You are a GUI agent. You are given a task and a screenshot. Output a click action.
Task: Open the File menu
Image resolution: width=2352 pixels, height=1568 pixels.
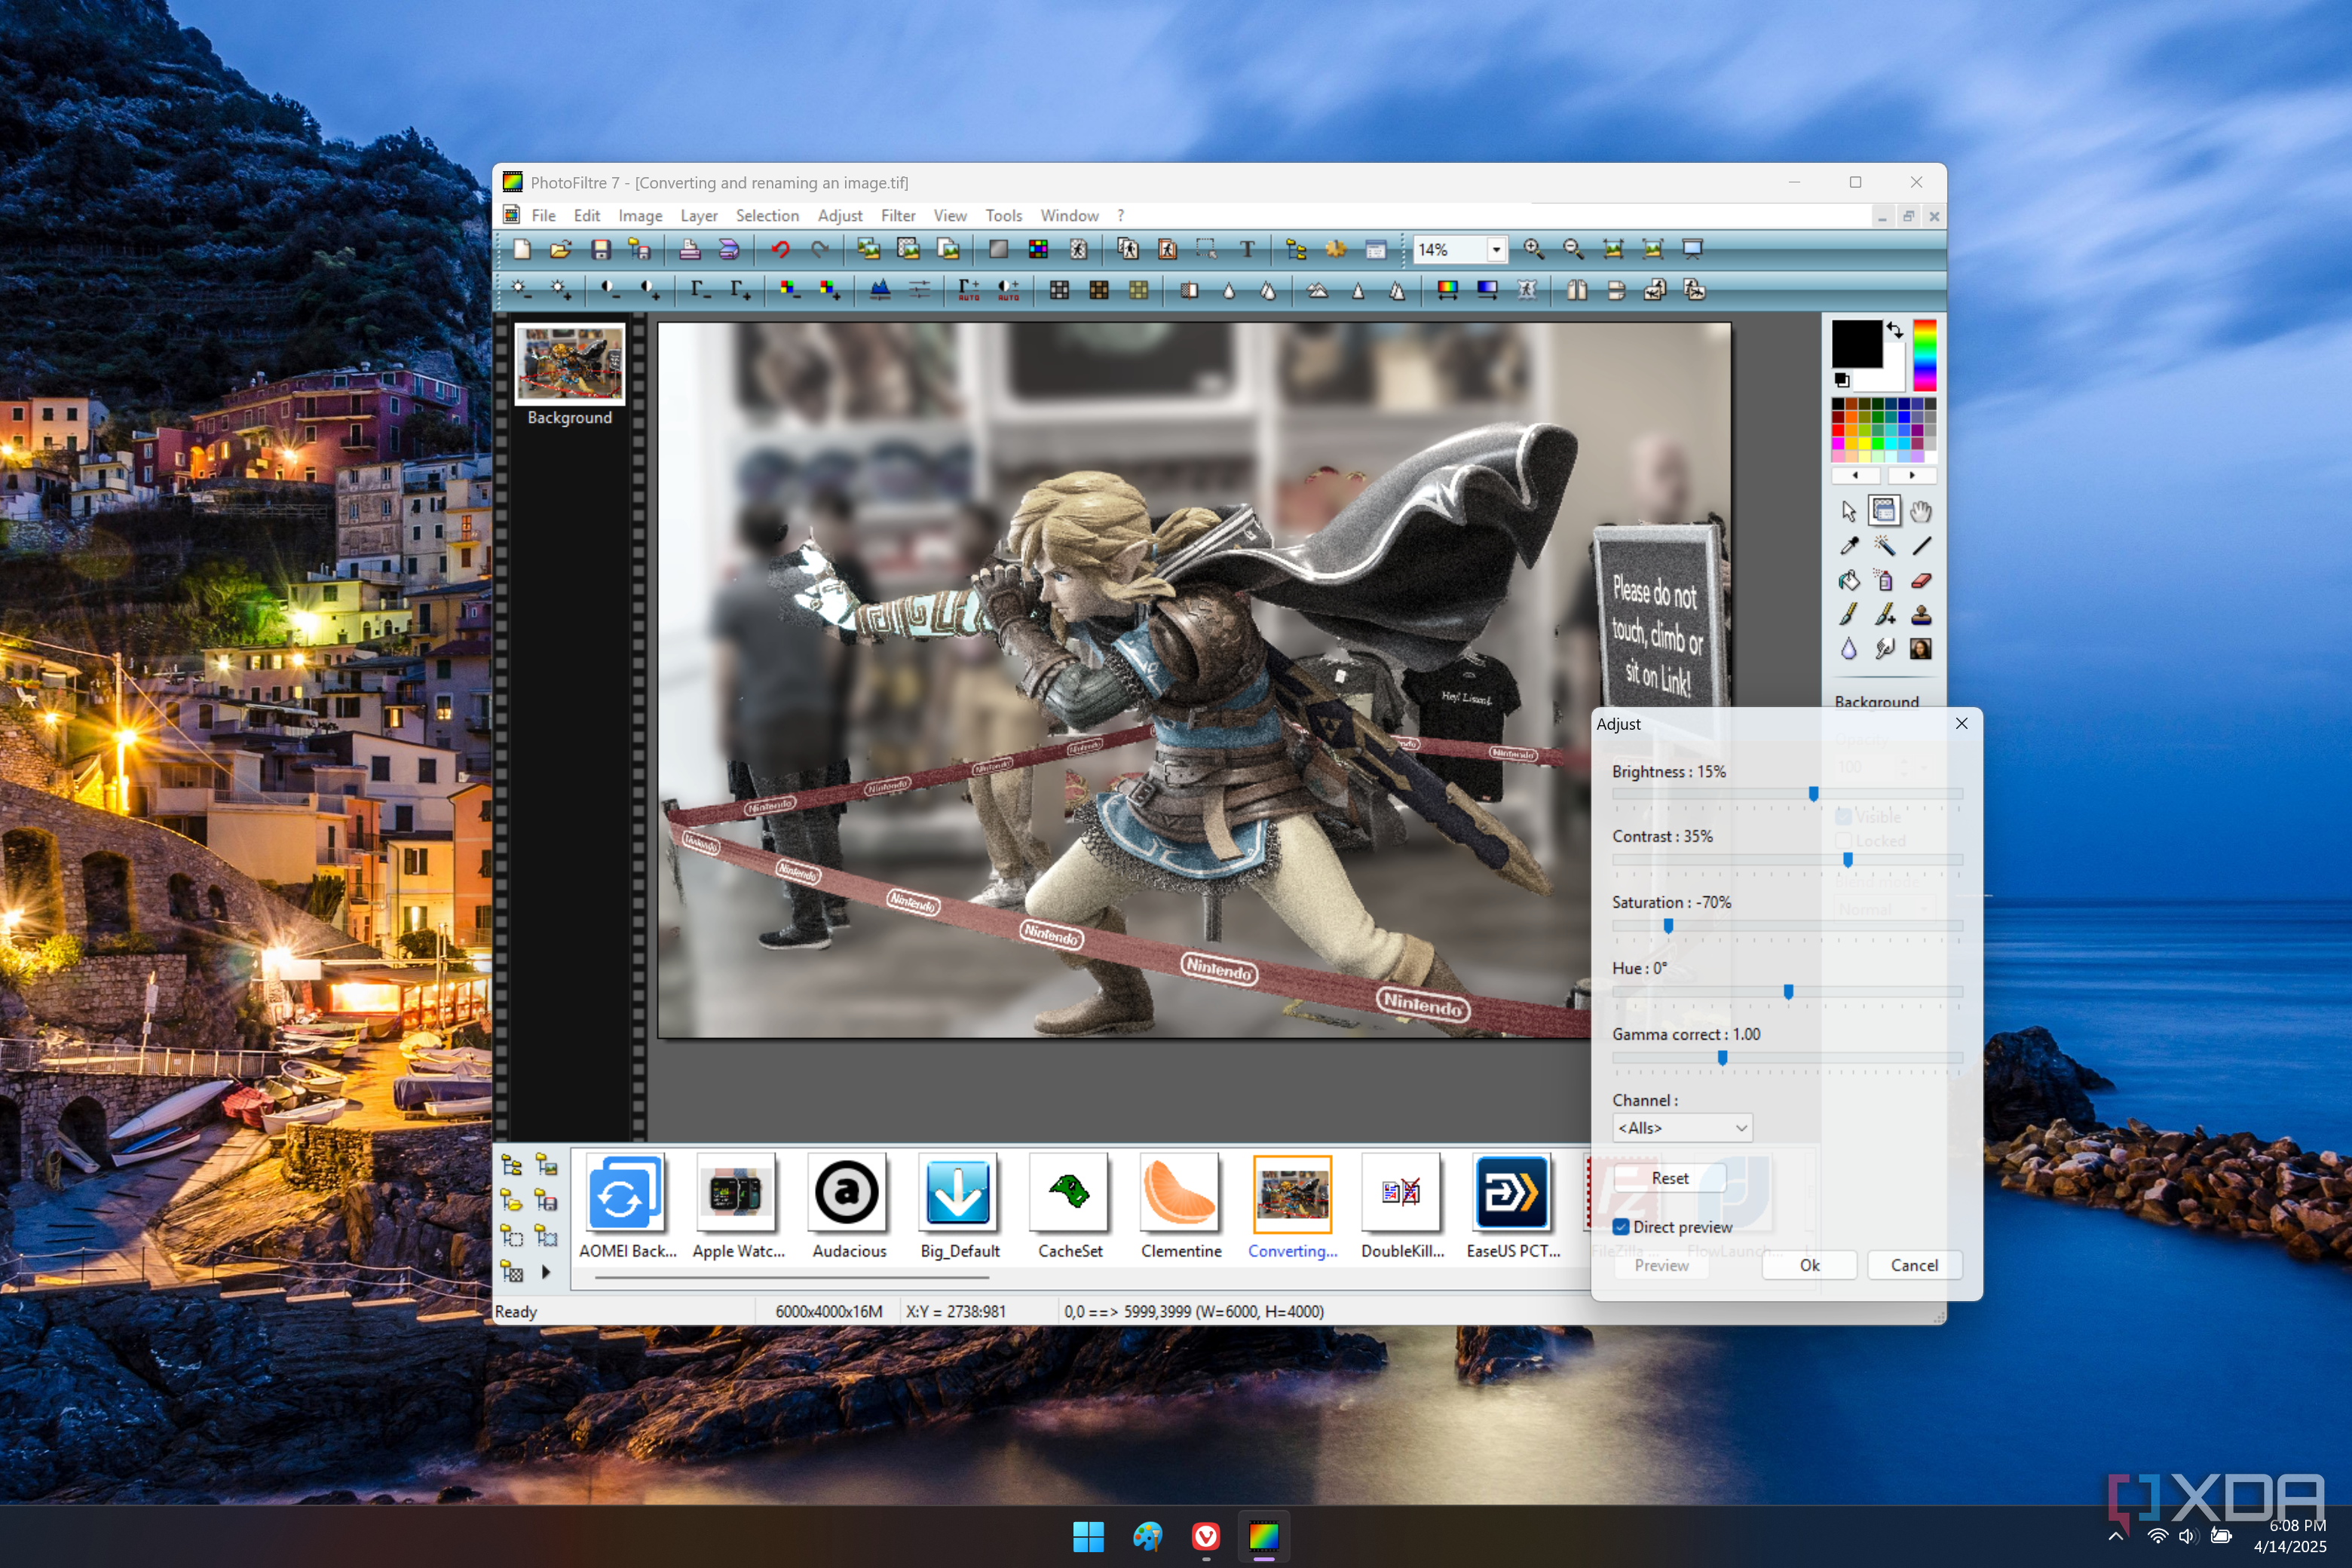[543, 216]
